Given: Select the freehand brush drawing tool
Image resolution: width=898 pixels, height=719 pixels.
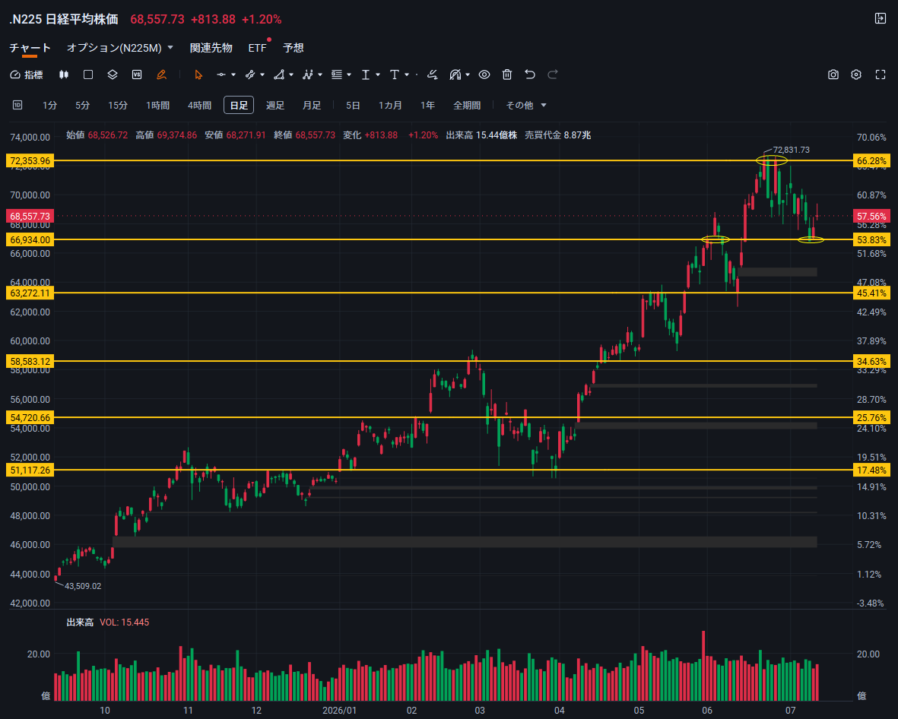Looking at the screenshot, I should pos(433,74).
